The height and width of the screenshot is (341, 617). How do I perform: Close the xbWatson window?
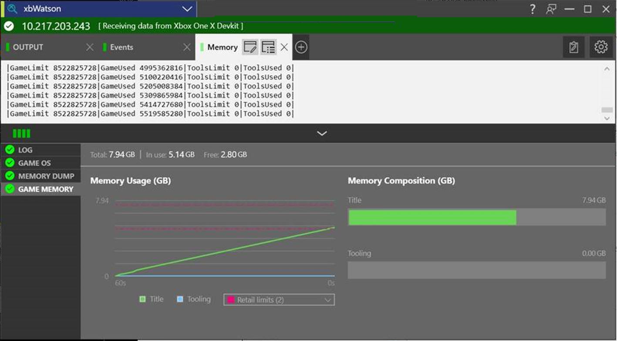[606, 9]
